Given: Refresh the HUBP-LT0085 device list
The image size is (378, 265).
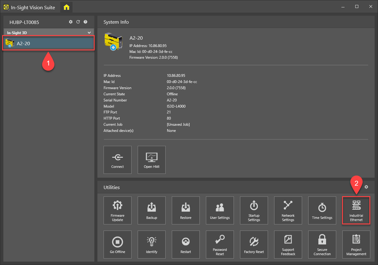Looking at the screenshot, I should 78,22.
